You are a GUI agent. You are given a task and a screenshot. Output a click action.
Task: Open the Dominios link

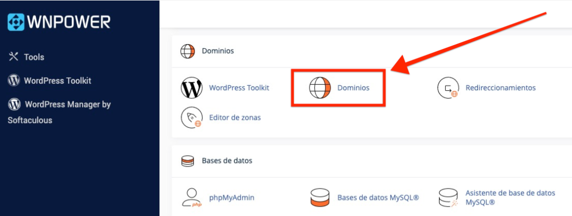(x=353, y=88)
